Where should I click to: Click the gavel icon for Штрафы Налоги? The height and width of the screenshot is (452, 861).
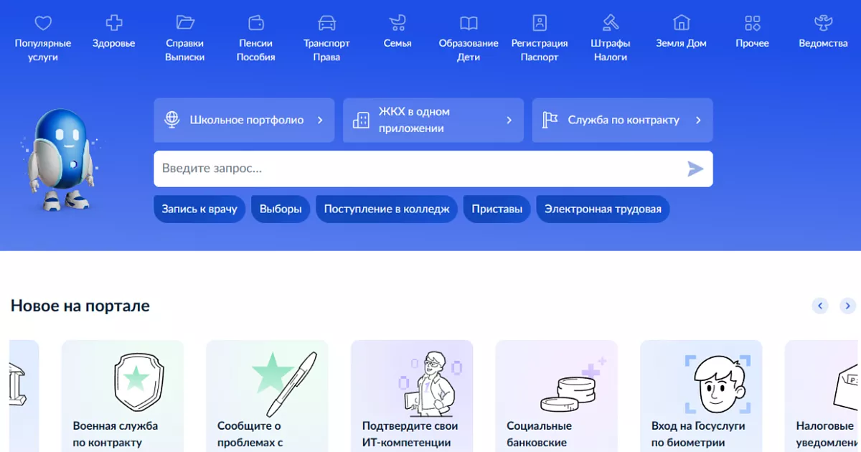(611, 23)
